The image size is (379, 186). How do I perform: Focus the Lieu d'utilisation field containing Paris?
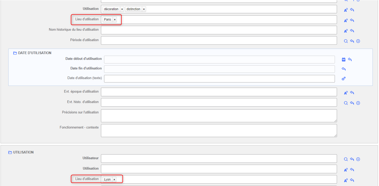219,20
